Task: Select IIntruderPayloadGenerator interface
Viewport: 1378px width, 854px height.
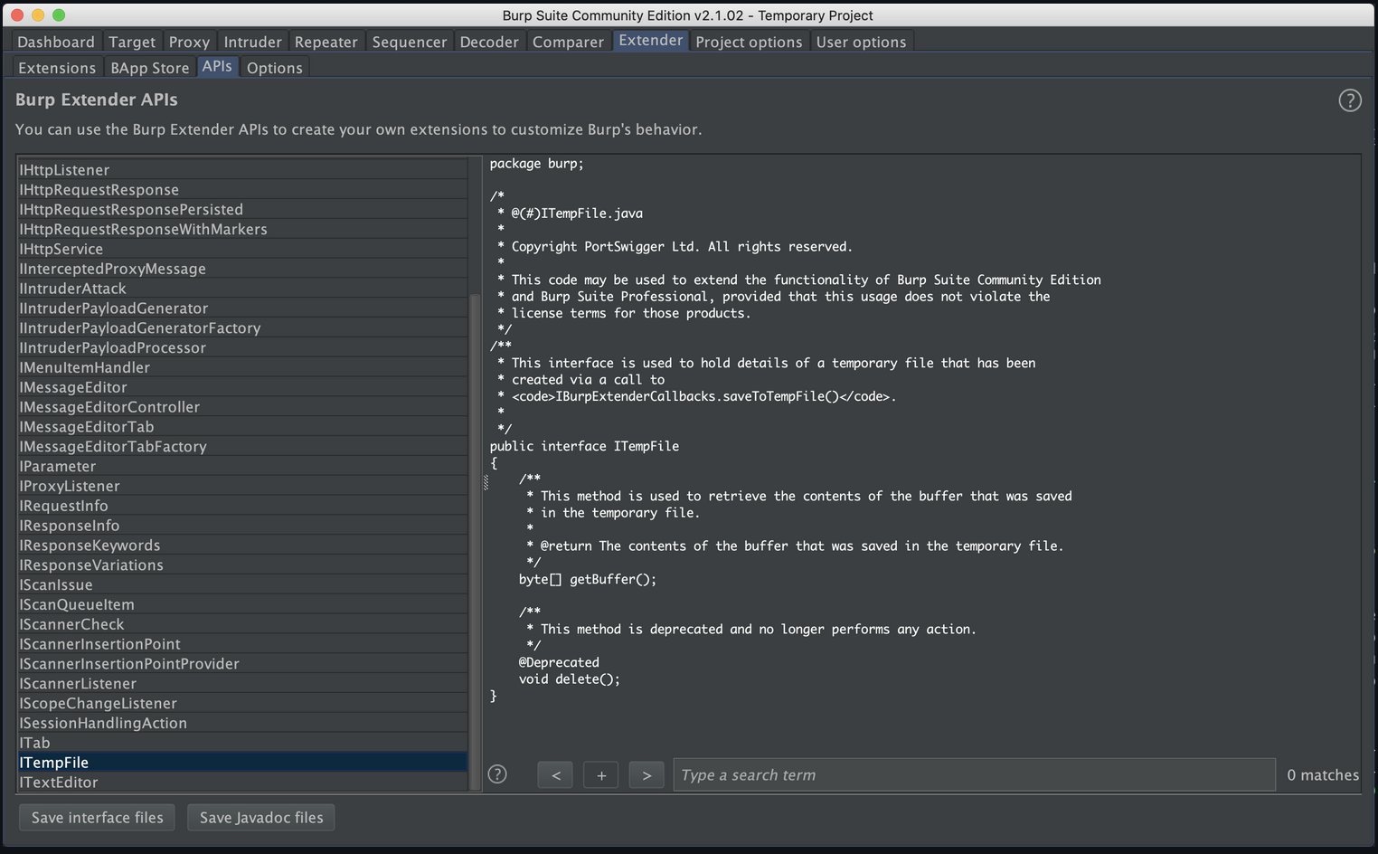Action: tap(242, 308)
